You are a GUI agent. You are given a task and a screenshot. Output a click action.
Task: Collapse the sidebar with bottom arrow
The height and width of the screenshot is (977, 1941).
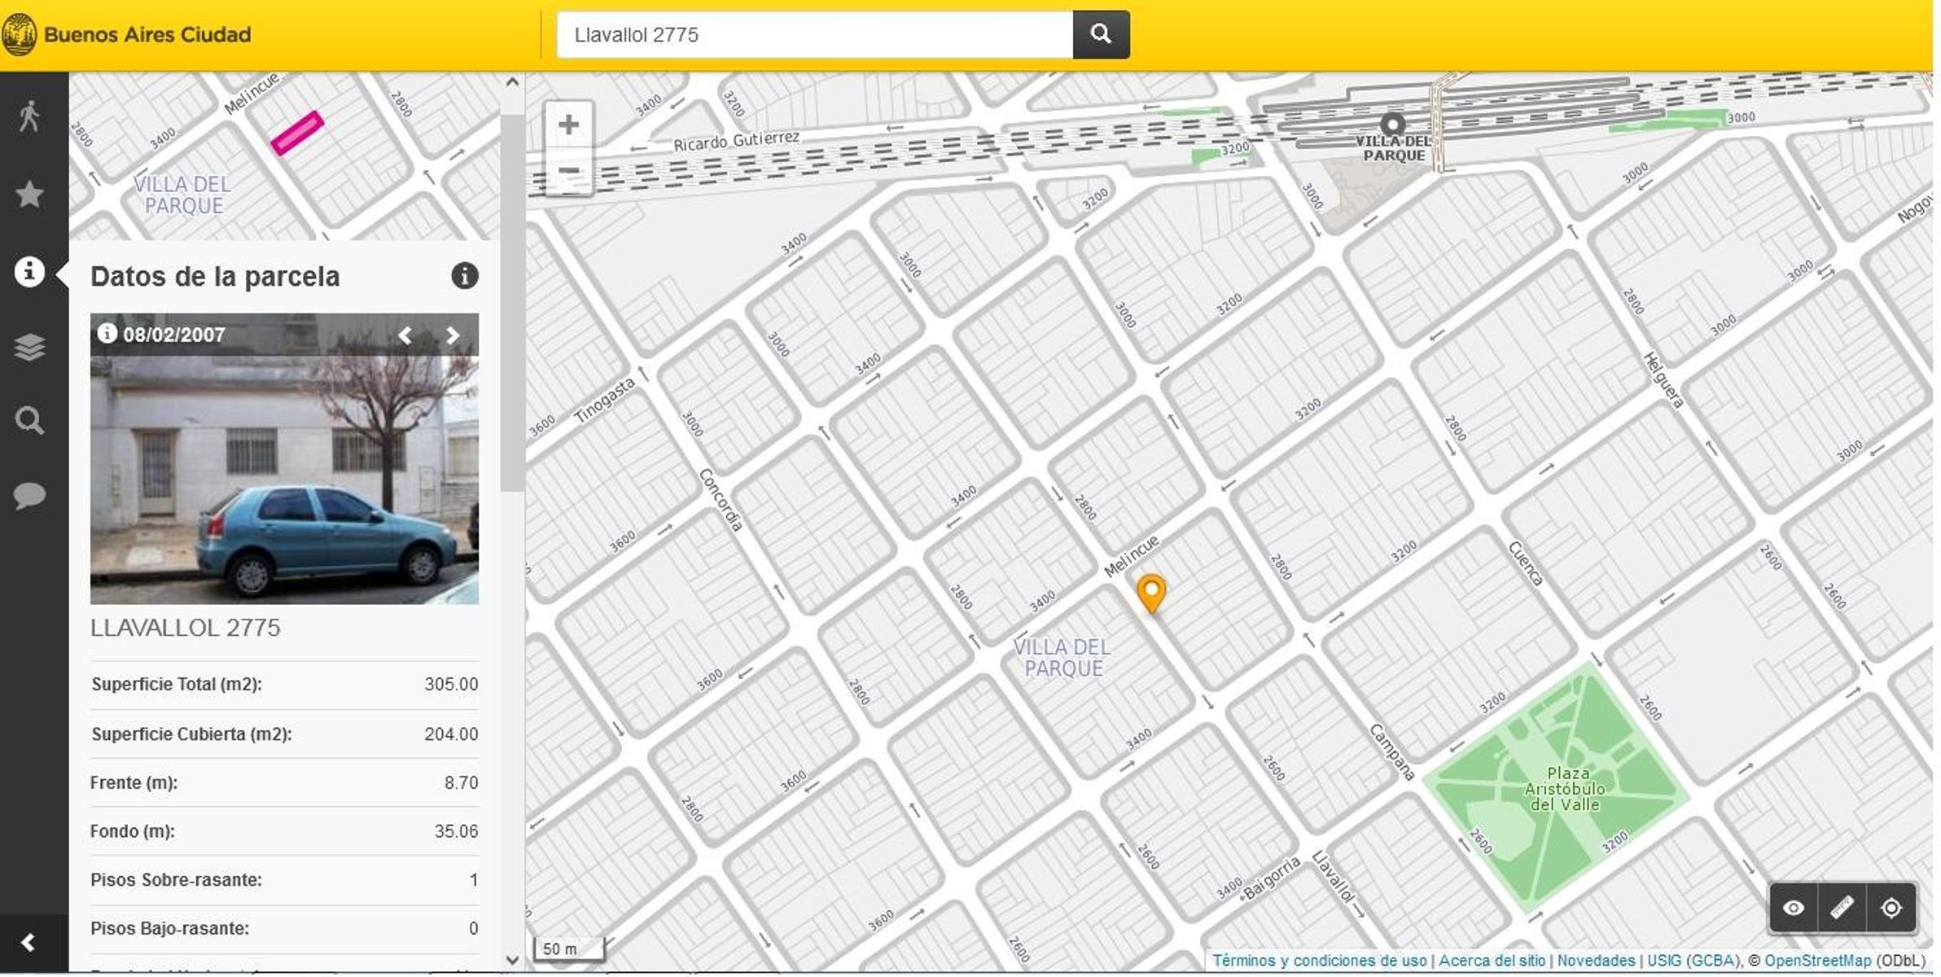point(28,943)
